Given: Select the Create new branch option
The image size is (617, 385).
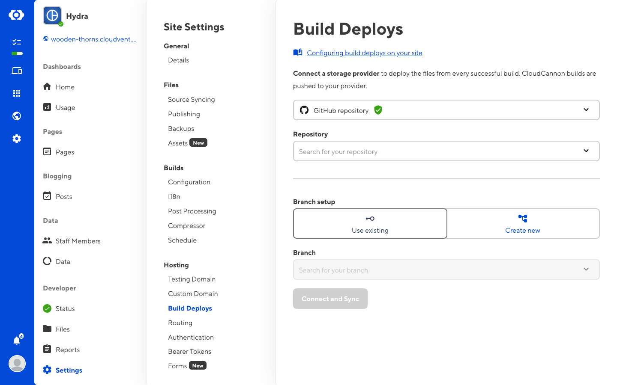Looking at the screenshot, I should click(x=523, y=223).
